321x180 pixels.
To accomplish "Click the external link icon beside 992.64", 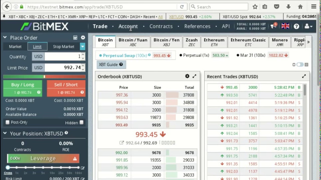I will coord(122,143).
